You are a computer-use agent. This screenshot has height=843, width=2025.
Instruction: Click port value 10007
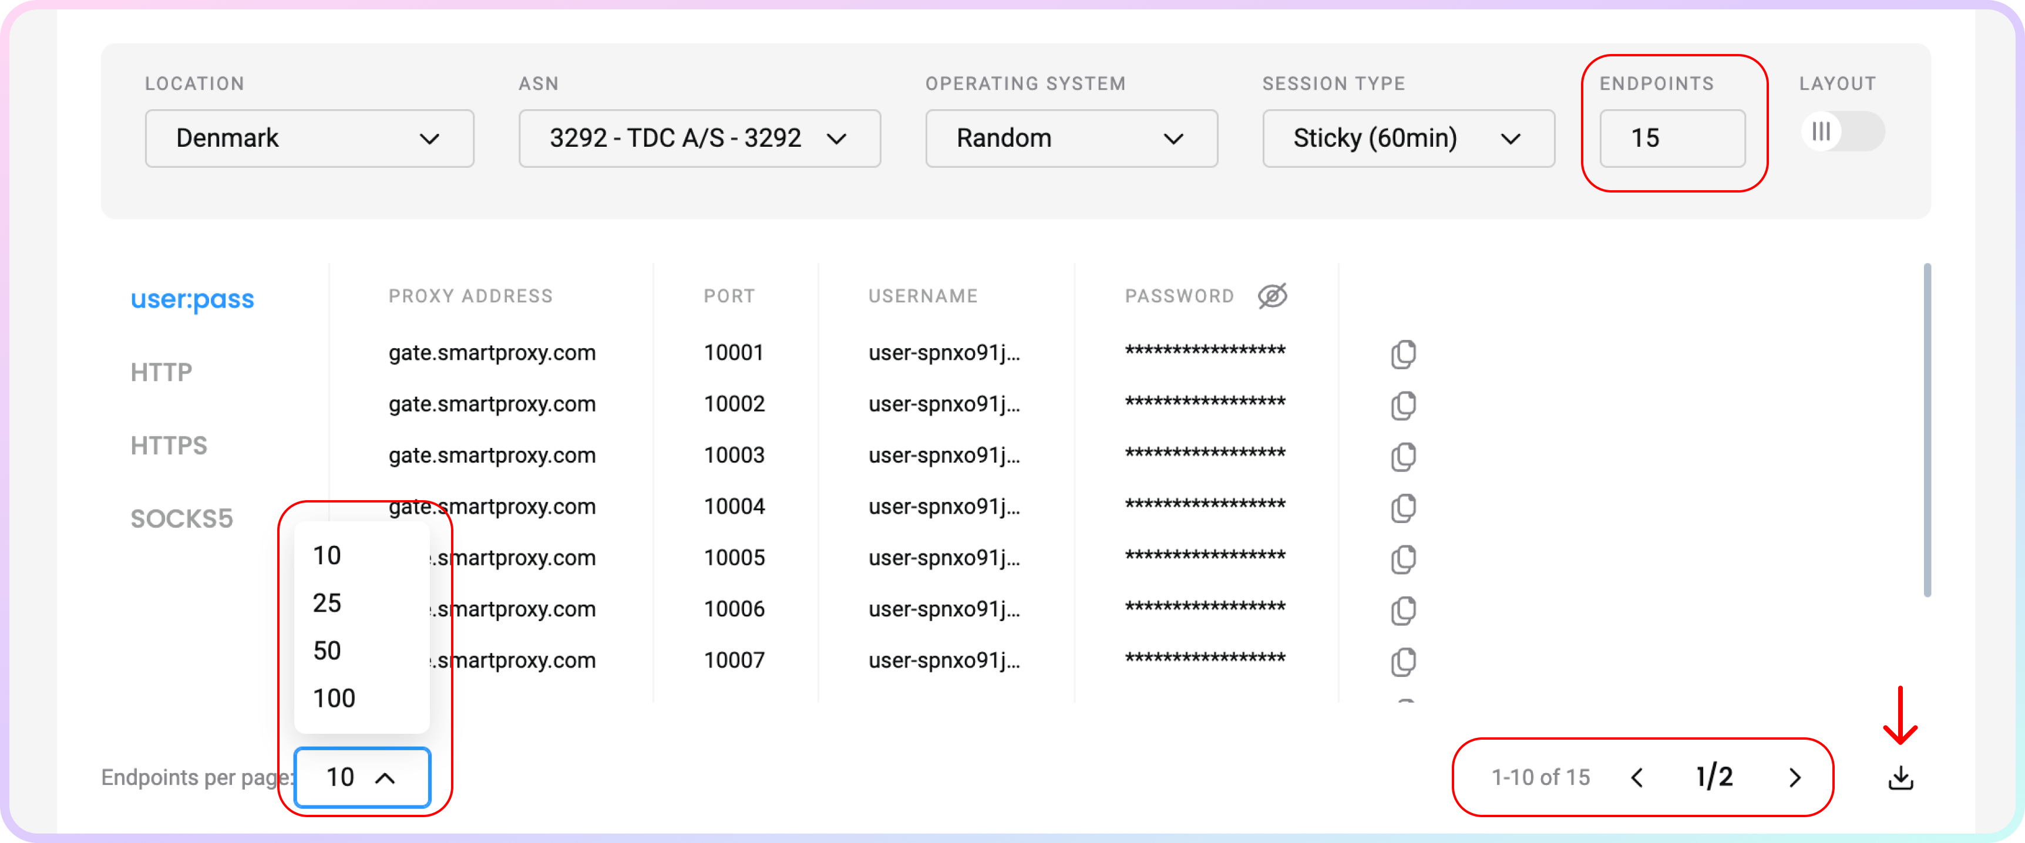tap(734, 660)
